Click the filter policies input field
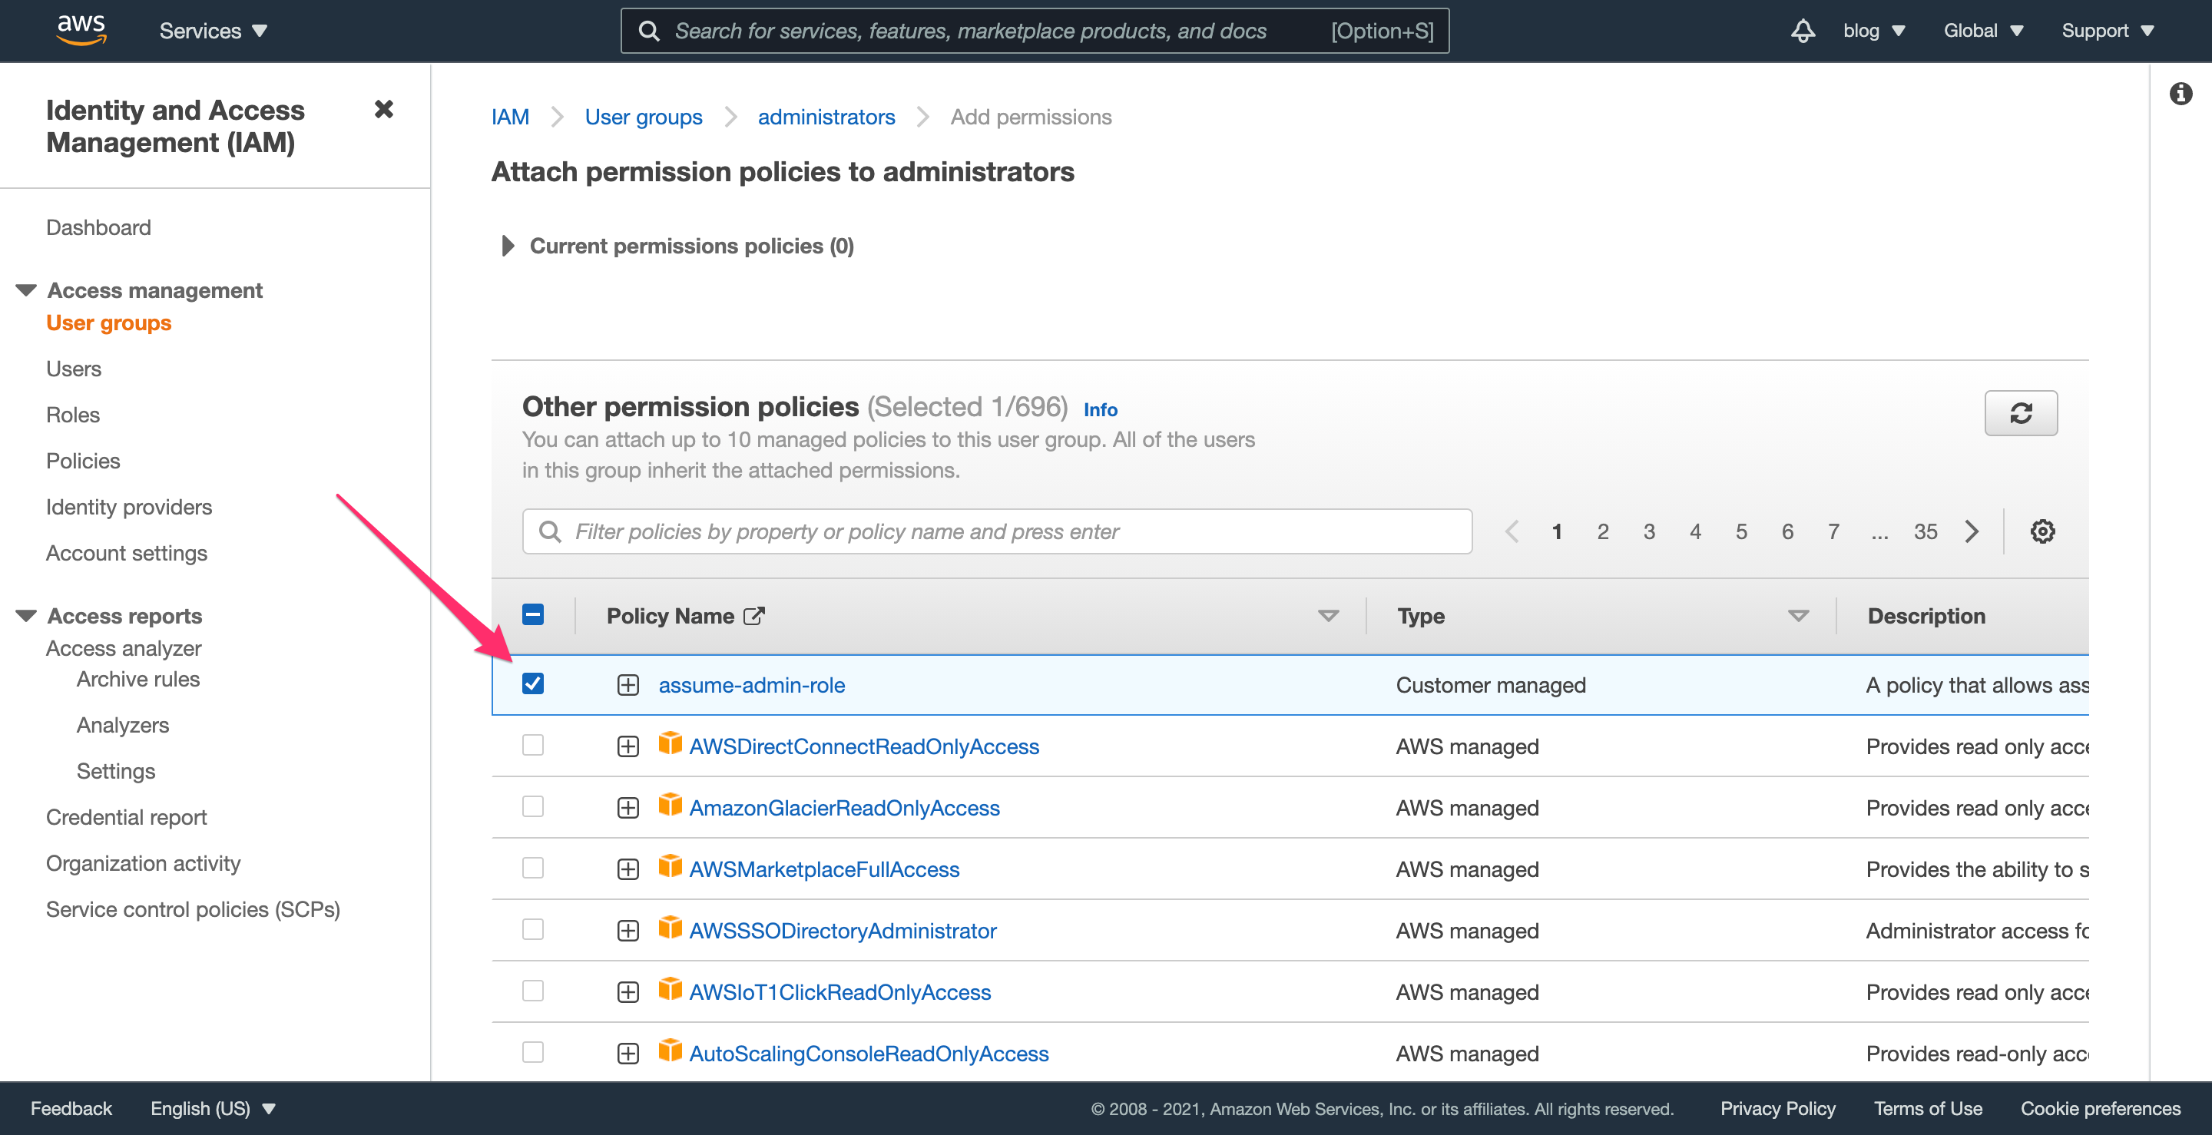The image size is (2212, 1135). (997, 531)
